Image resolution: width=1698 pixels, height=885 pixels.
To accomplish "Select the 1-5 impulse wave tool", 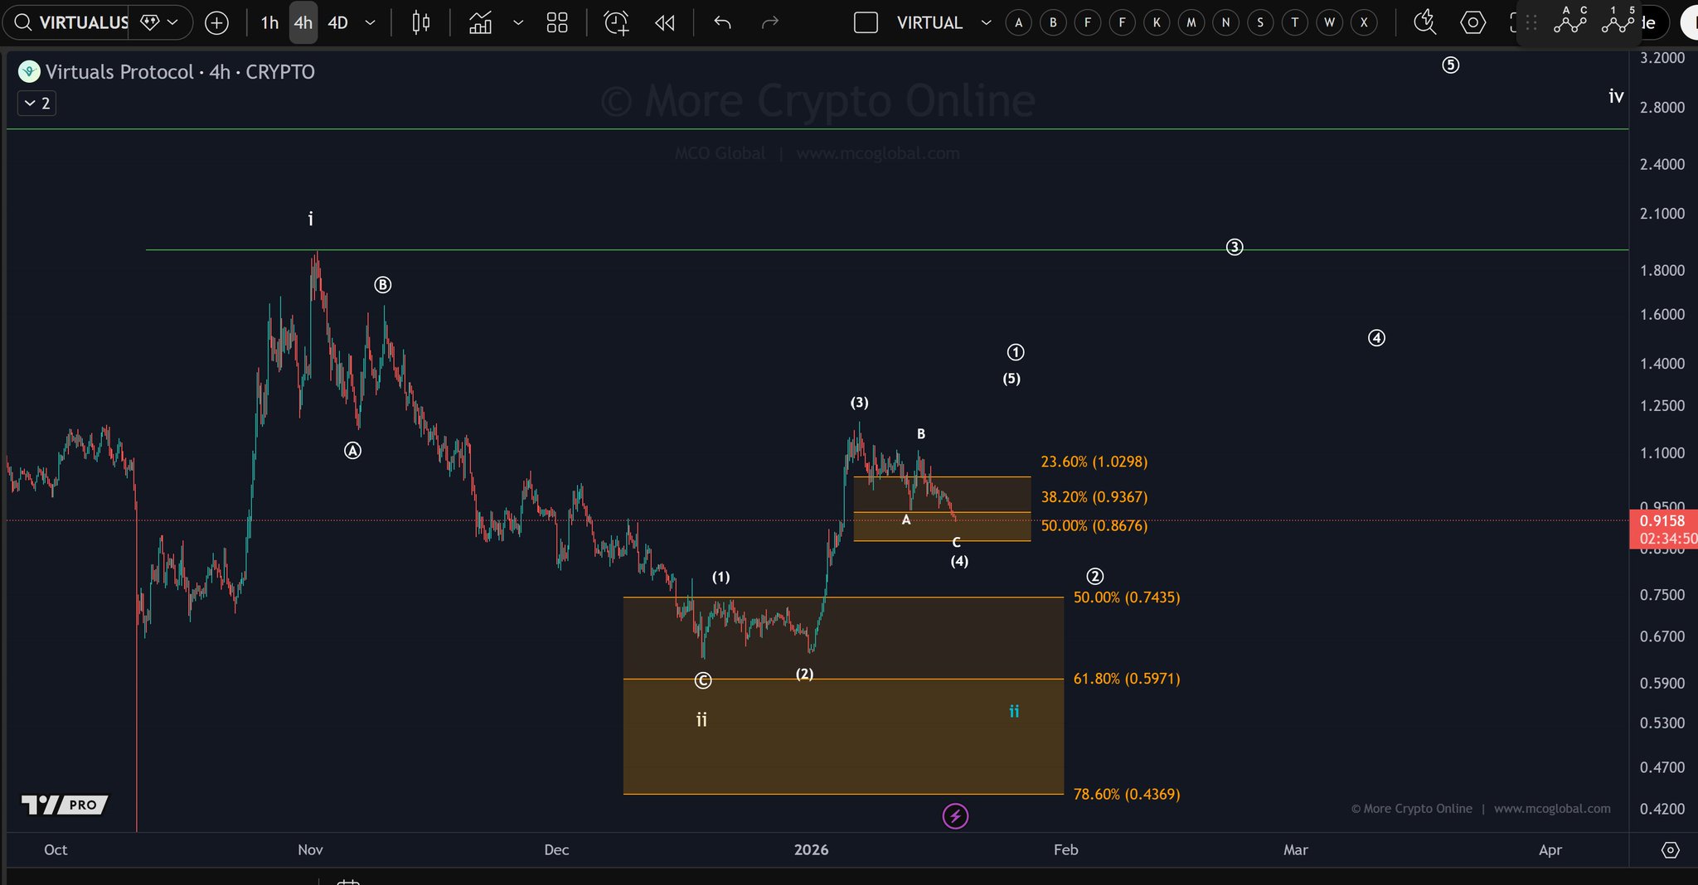I will coord(1618,20).
